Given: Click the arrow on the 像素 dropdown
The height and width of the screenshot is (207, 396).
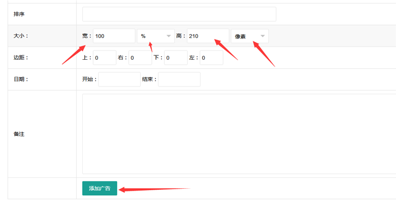Looking at the screenshot, I should tap(263, 36).
